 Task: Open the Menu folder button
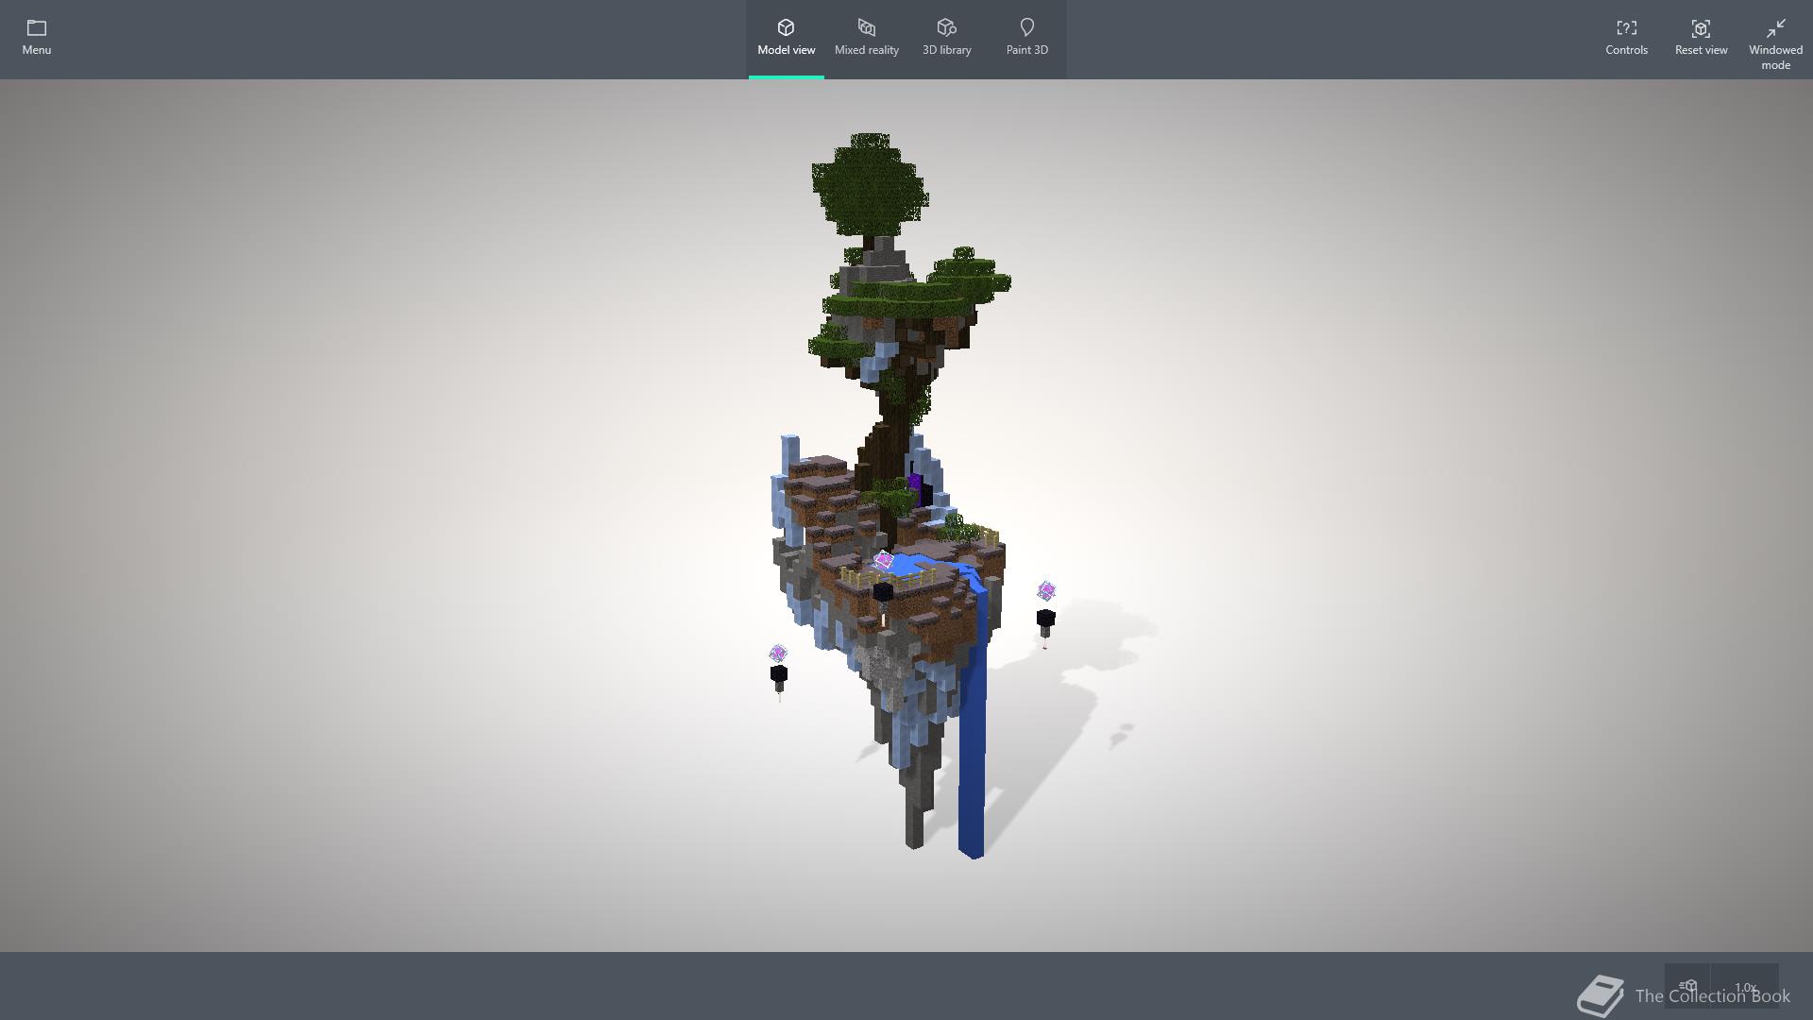(37, 39)
